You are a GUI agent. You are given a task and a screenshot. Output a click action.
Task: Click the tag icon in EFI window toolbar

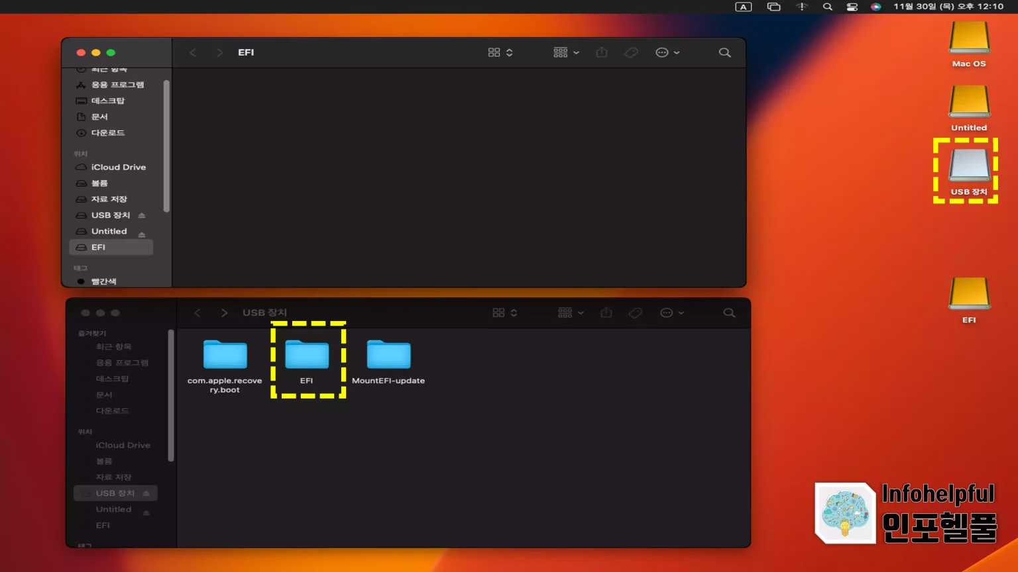click(x=631, y=52)
